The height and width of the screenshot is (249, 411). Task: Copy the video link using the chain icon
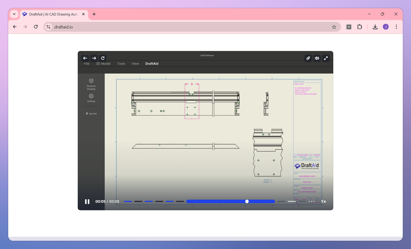click(x=308, y=58)
